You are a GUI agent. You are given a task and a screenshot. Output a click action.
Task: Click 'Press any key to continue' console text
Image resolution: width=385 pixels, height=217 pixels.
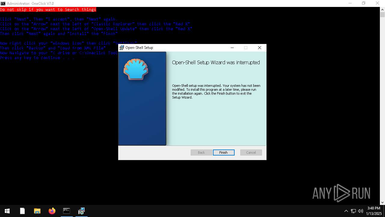[x=37, y=58]
